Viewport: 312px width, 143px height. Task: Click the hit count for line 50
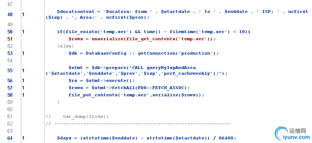23,32
